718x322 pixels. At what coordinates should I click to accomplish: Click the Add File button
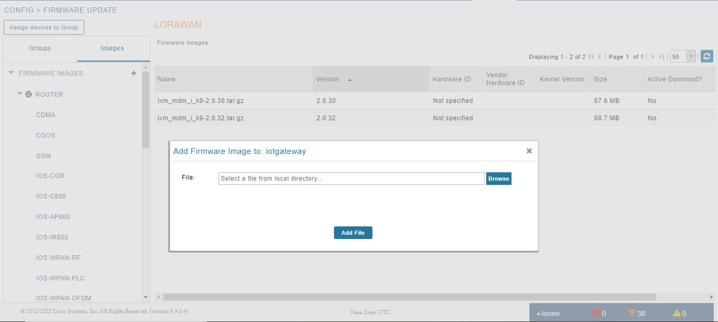[353, 233]
